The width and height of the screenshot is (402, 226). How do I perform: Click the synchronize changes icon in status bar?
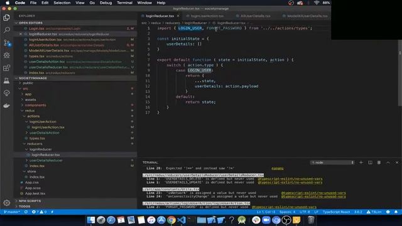(26, 212)
